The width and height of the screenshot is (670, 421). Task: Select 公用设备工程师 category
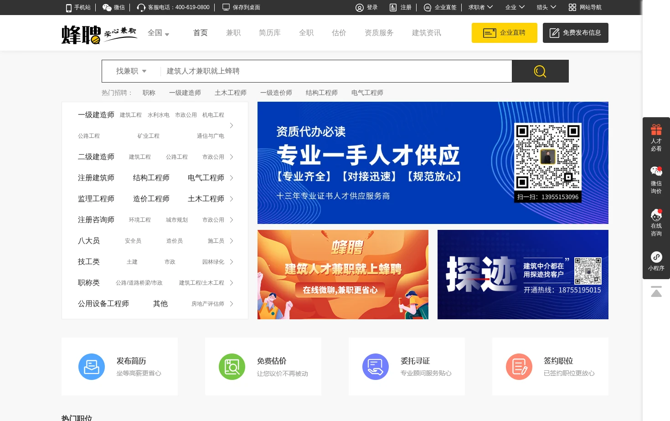(103, 304)
